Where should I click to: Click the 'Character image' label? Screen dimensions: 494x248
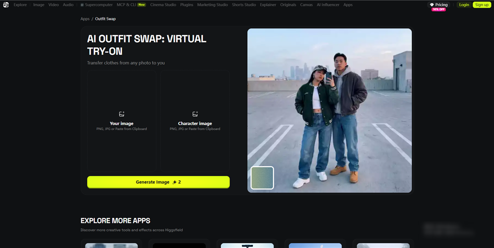195,123
